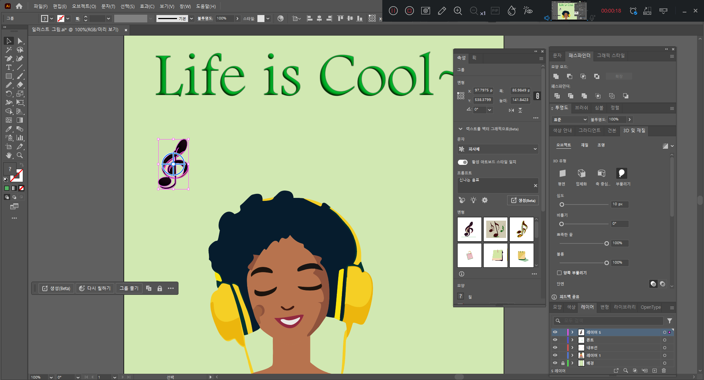The width and height of the screenshot is (704, 380).
Task: Activate the Zoom tool
Action: click(x=20, y=156)
